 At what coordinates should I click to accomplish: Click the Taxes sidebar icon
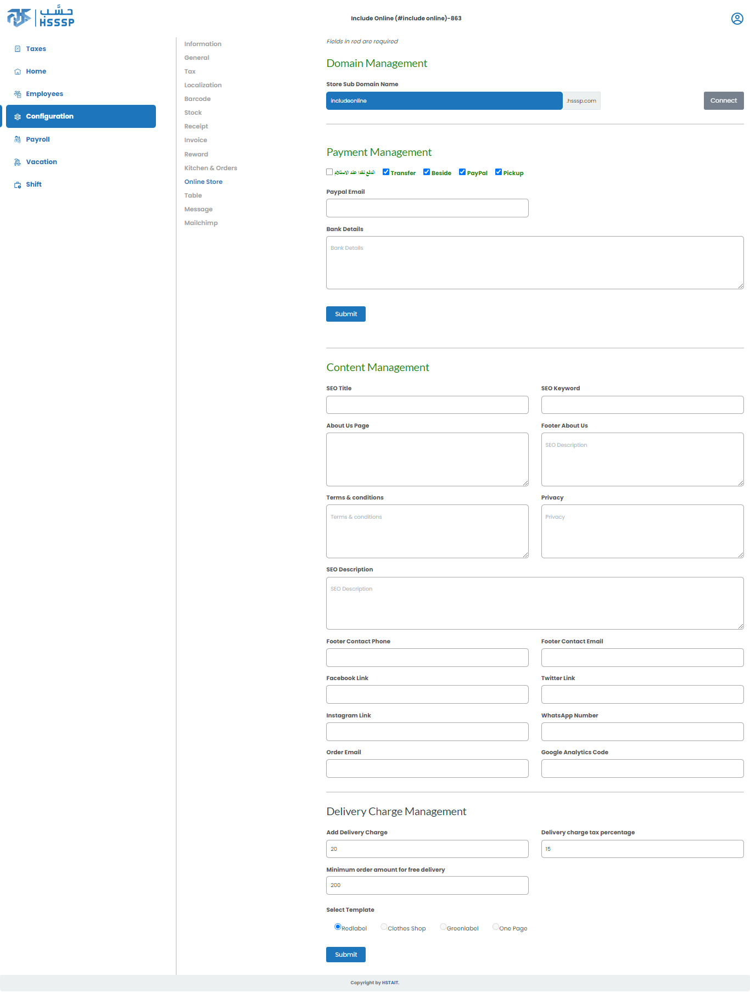tap(18, 49)
